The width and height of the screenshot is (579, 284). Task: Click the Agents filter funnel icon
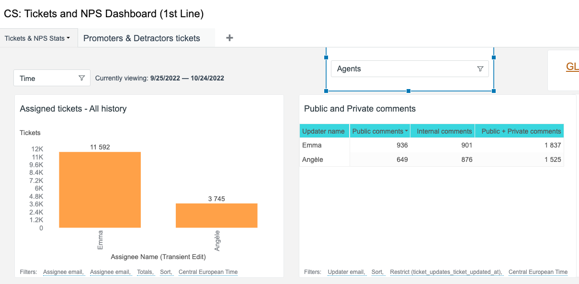click(x=480, y=69)
